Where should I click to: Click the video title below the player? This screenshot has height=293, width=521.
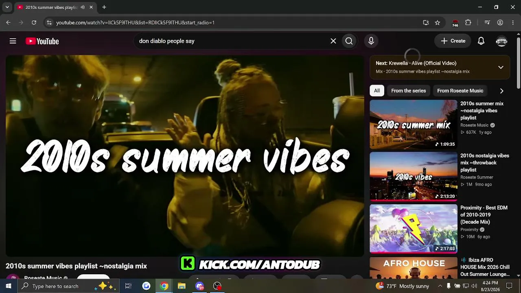[76, 266]
